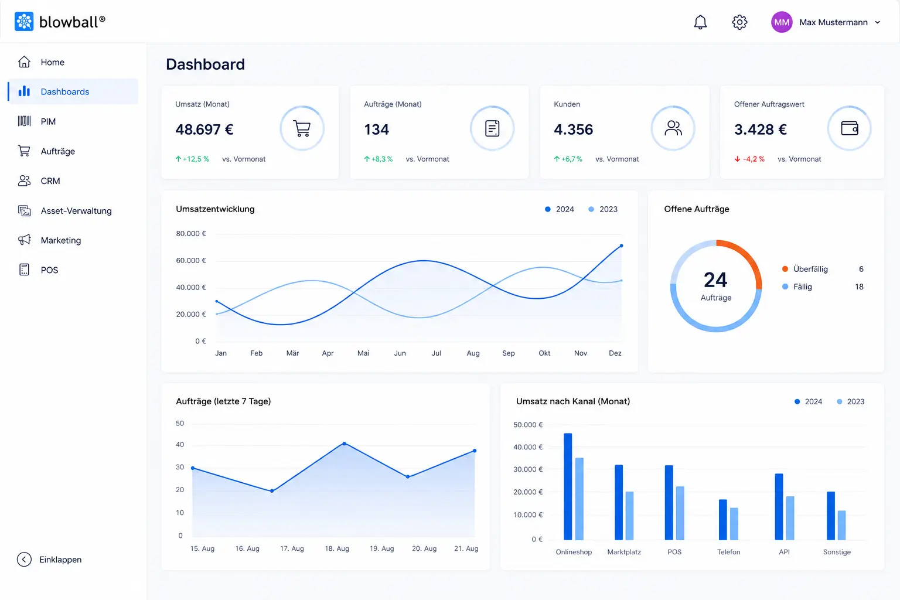Open the Aufträge menu item
This screenshot has width=900, height=600.
(x=73, y=151)
